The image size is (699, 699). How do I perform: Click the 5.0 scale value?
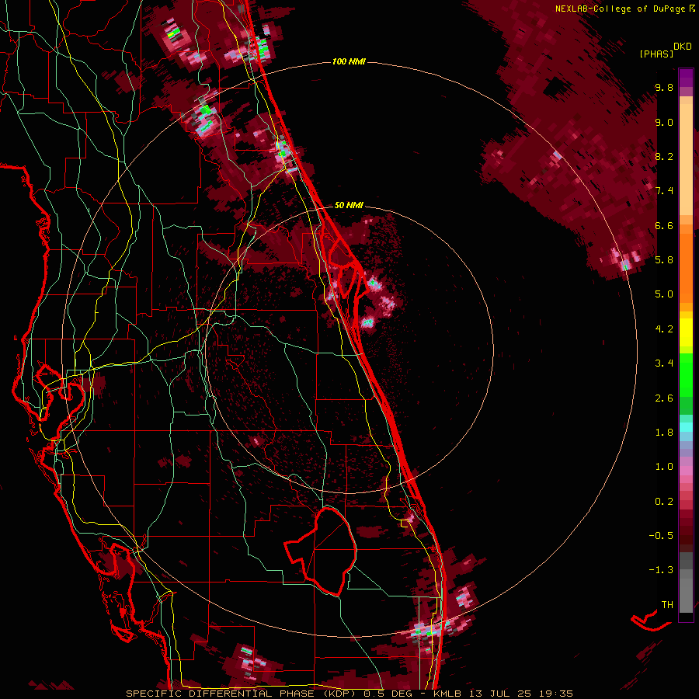[x=664, y=294]
